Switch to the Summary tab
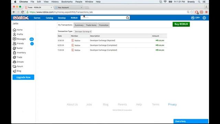This screenshot has width=220, height=124. [x=79, y=25]
